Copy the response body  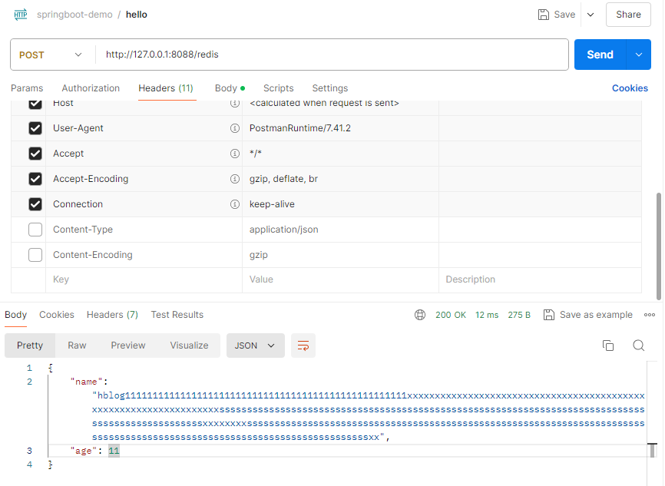tap(608, 345)
